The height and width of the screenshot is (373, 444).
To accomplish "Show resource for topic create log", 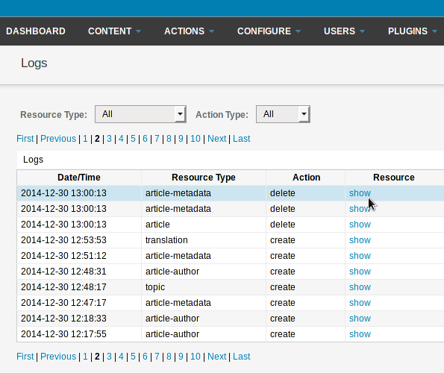I will (x=360, y=287).
